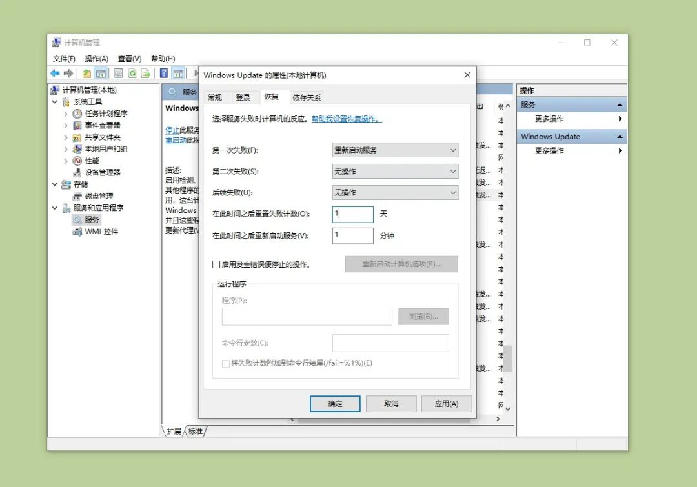Click the 系统工具 tools icon
Viewport: 697px width, 487px height.
(66, 102)
